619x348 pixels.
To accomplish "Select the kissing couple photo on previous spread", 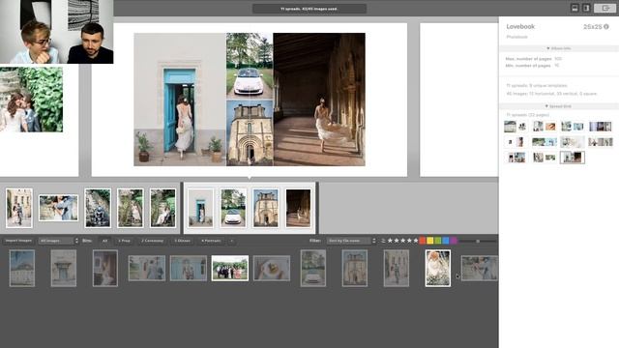I will click(x=31, y=100).
